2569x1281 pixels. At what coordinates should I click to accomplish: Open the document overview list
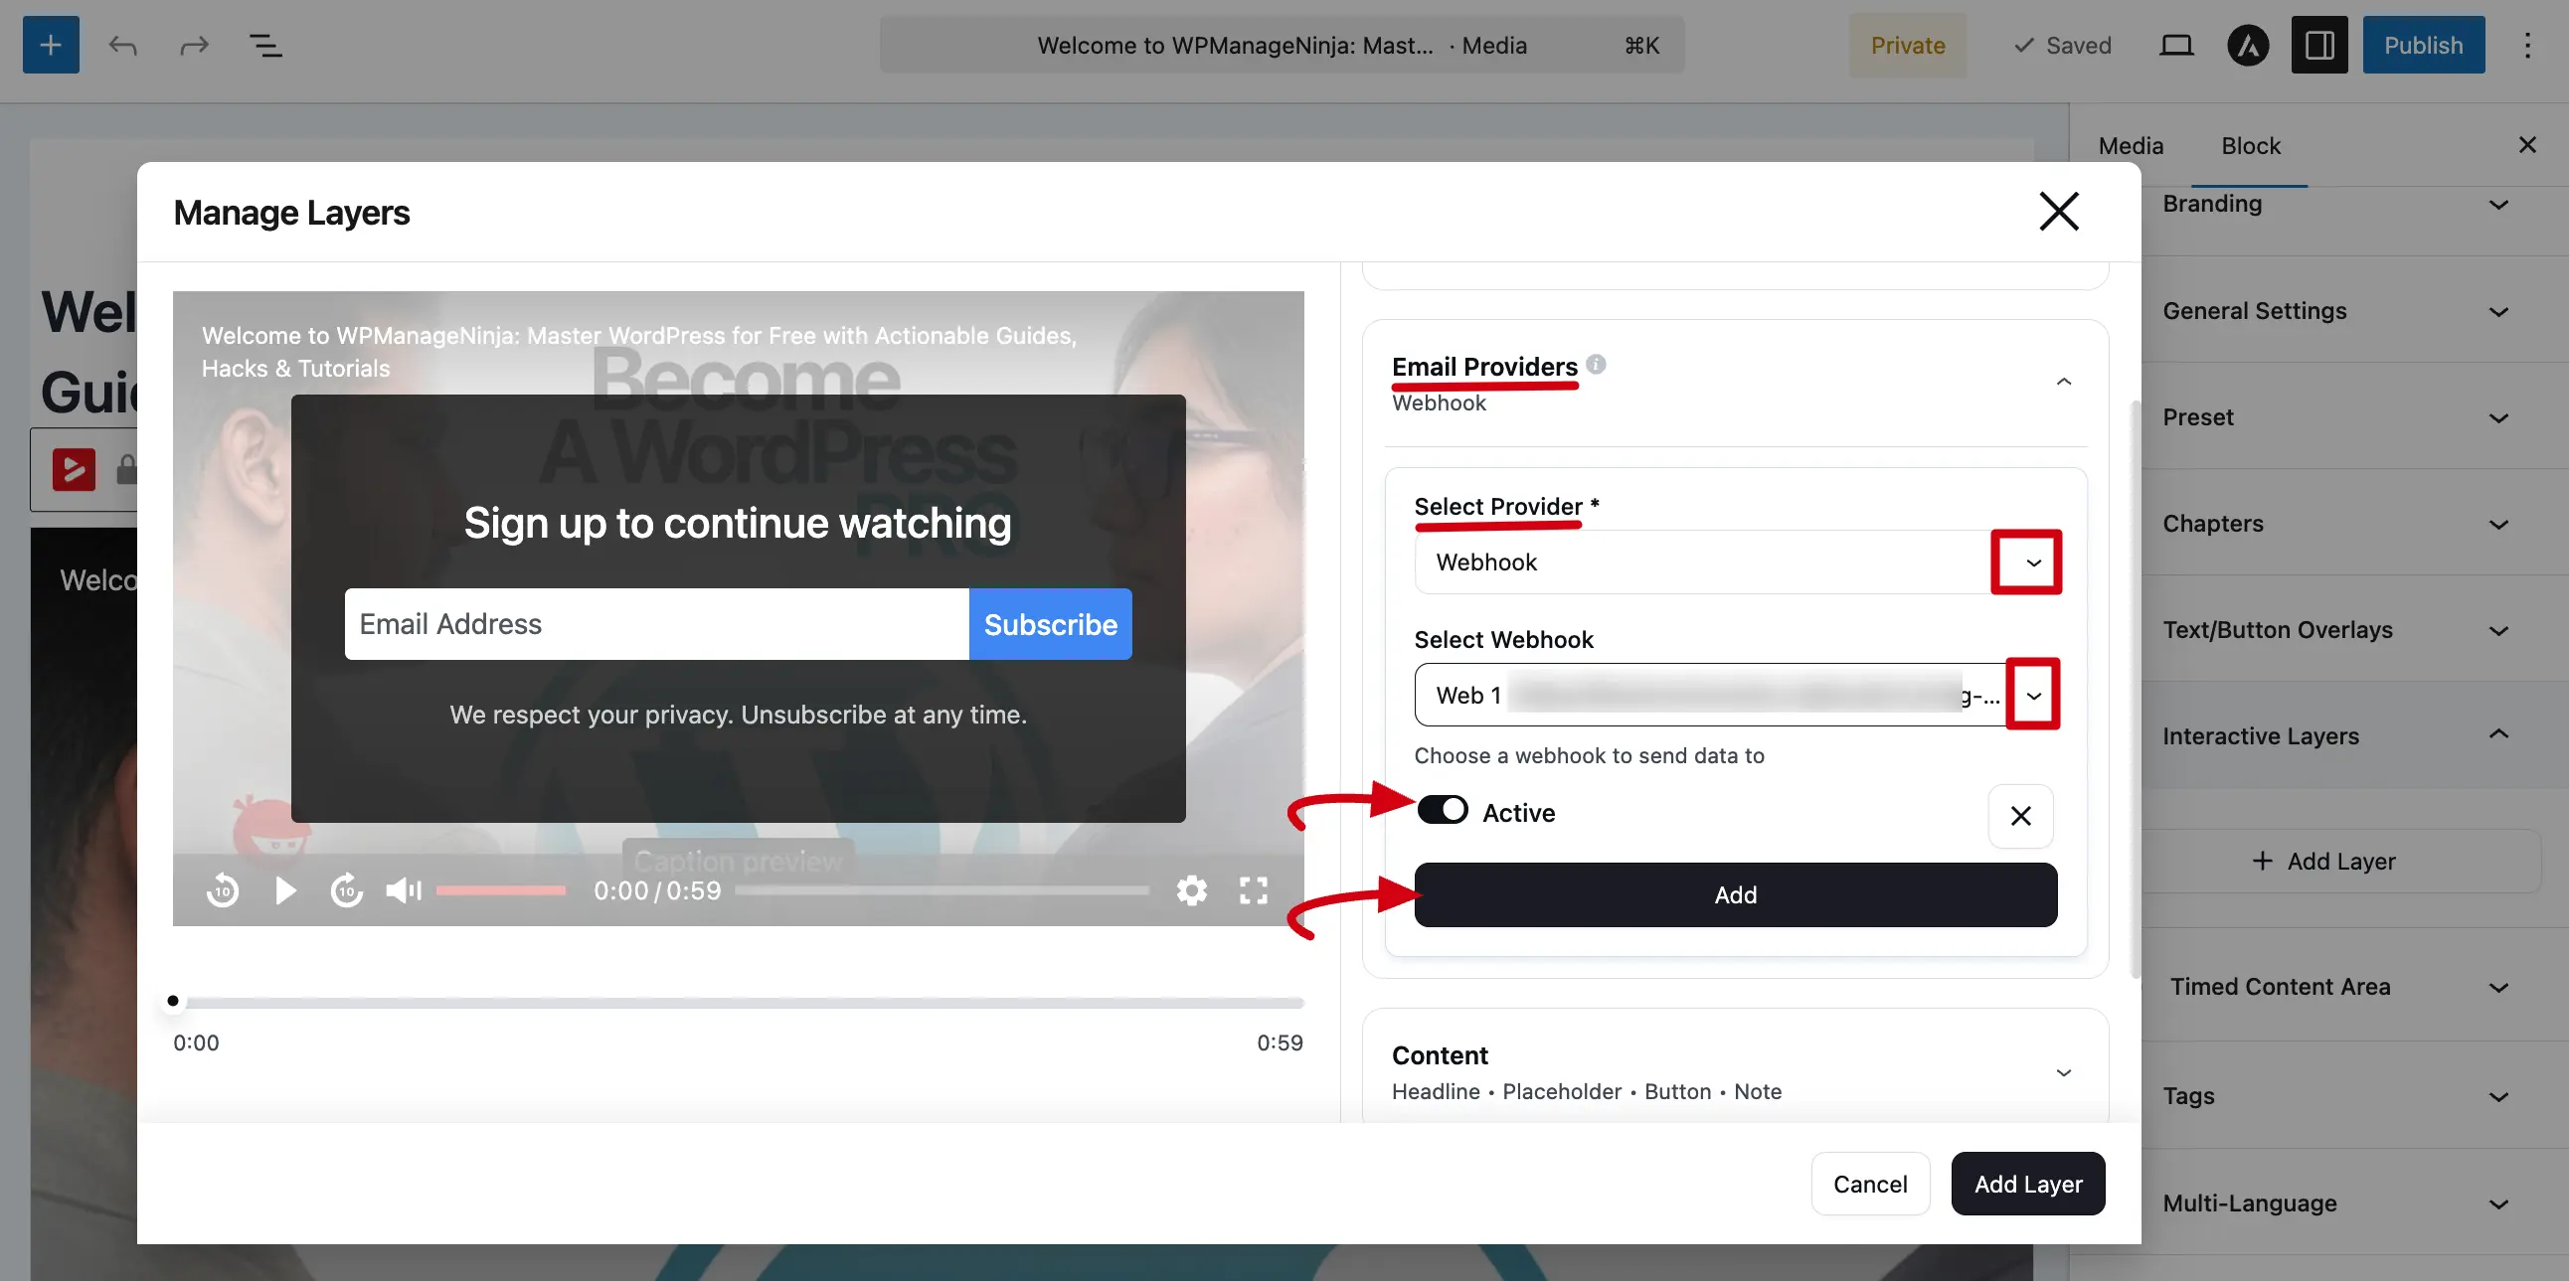[x=265, y=45]
